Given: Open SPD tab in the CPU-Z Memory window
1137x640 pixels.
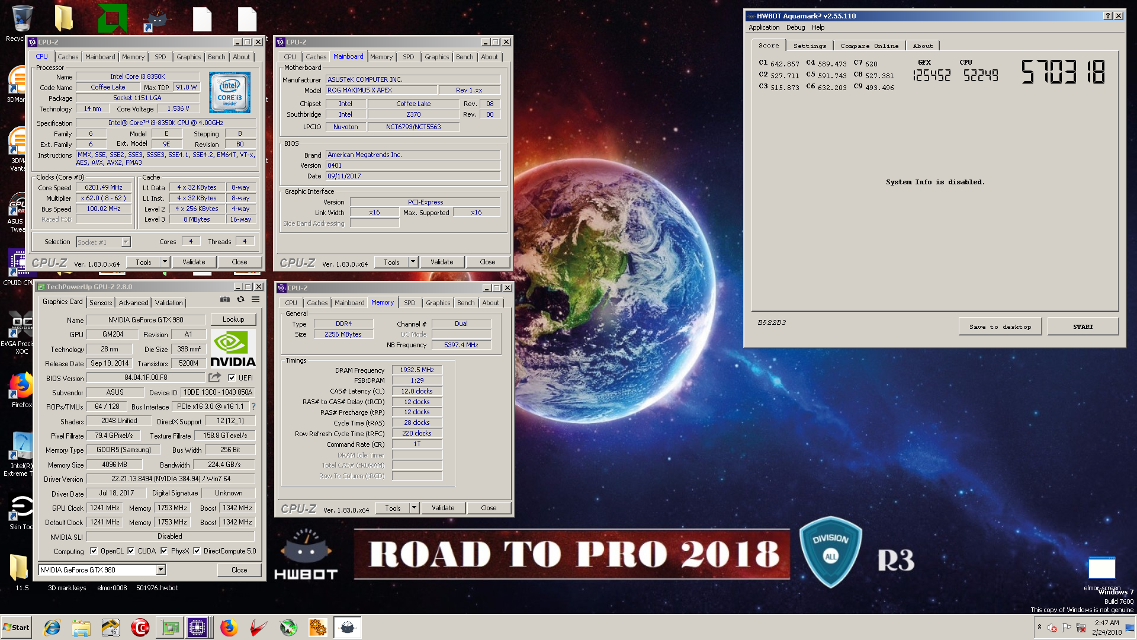Looking at the screenshot, I should click(x=410, y=303).
